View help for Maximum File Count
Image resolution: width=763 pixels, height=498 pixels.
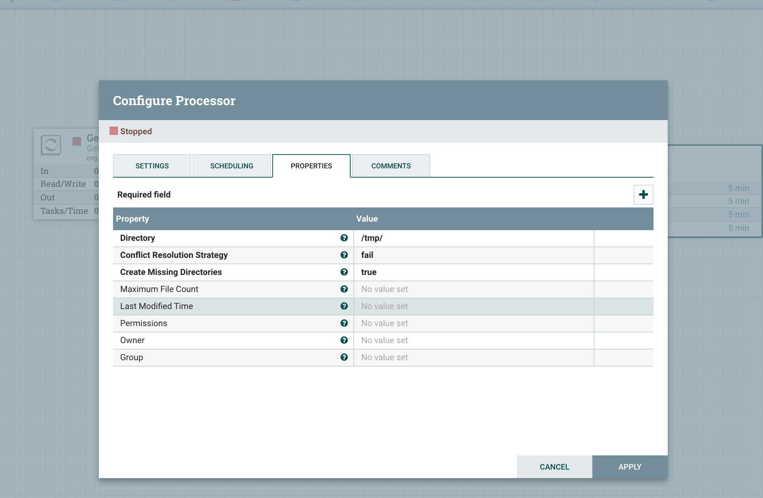tap(343, 289)
